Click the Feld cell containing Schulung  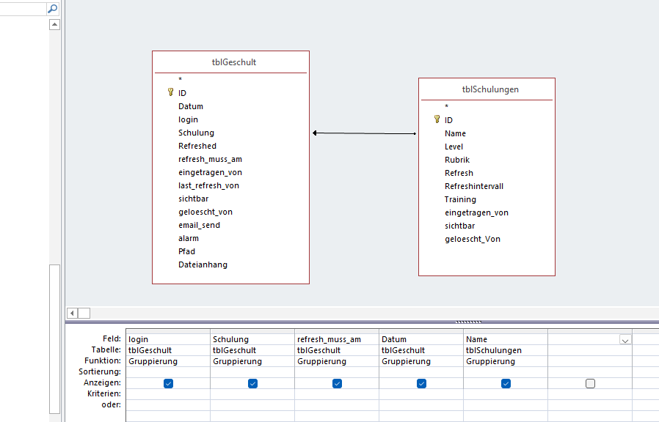tap(252, 339)
